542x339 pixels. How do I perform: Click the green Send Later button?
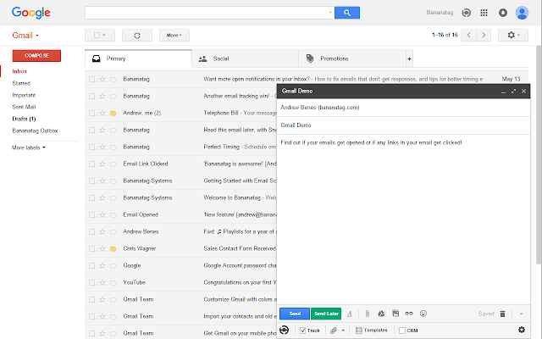click(326, 314)
